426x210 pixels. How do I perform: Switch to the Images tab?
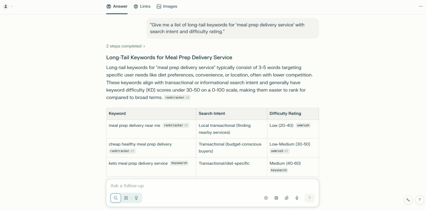pyautogui.click(x=167, y=6)
